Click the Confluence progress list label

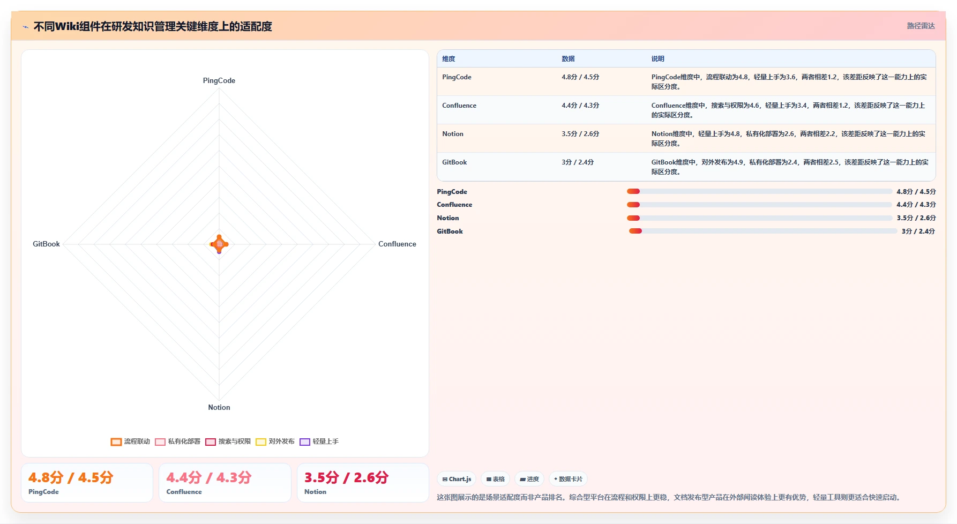click(x=454, y=205)
